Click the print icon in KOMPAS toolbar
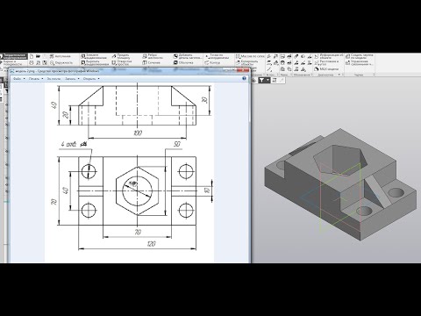The image size is (421, 316). (x=32, y=62)
